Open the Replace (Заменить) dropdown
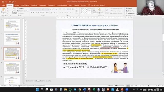 pyautogui.click(x=131, y=11)
